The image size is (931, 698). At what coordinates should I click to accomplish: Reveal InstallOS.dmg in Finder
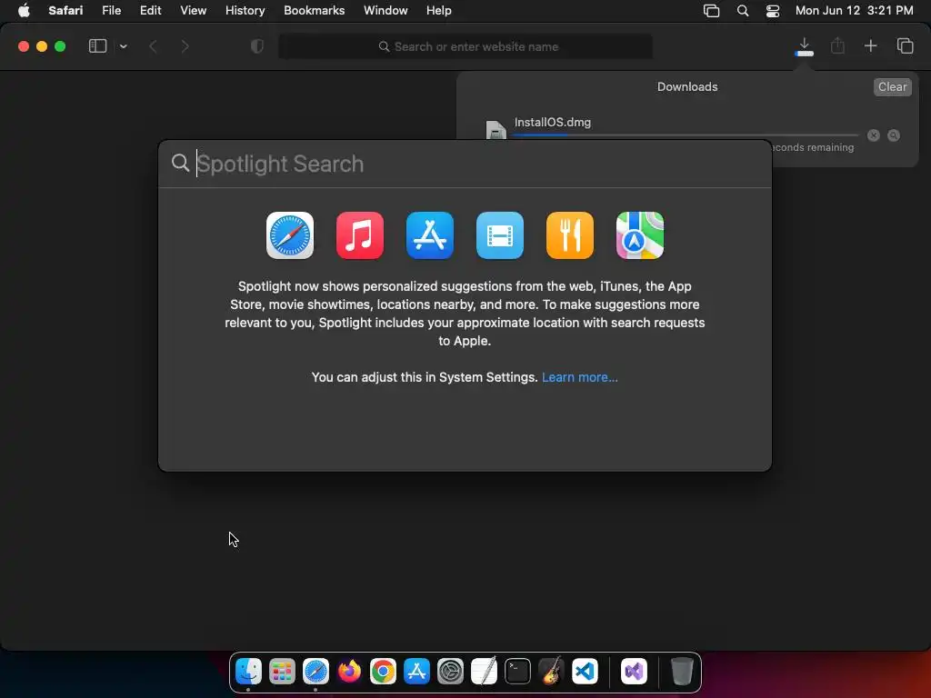click(894, 135)
